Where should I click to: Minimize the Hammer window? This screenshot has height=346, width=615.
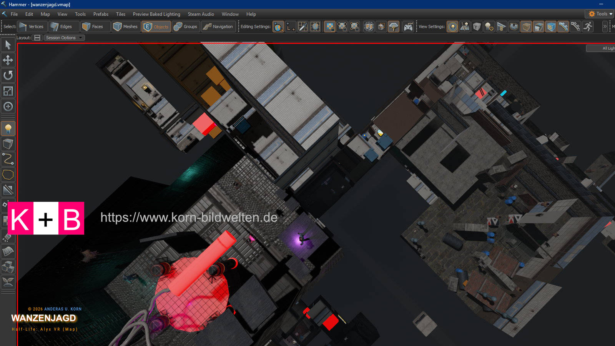[x=601, y=4]
